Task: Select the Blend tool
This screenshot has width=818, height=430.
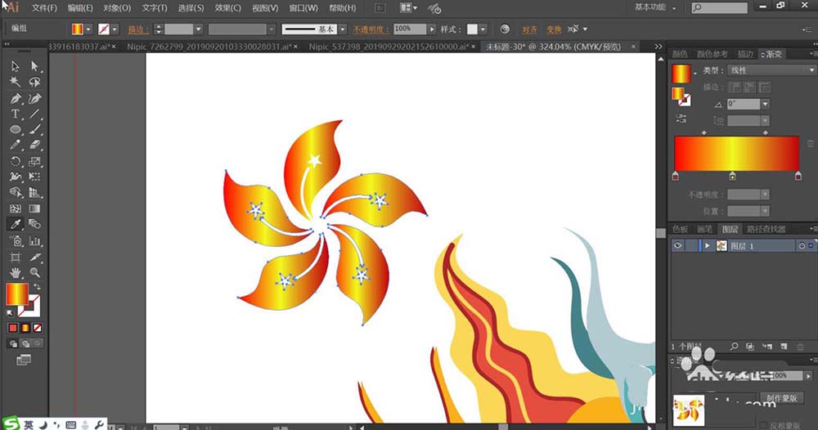Action: tap(34, 224)
